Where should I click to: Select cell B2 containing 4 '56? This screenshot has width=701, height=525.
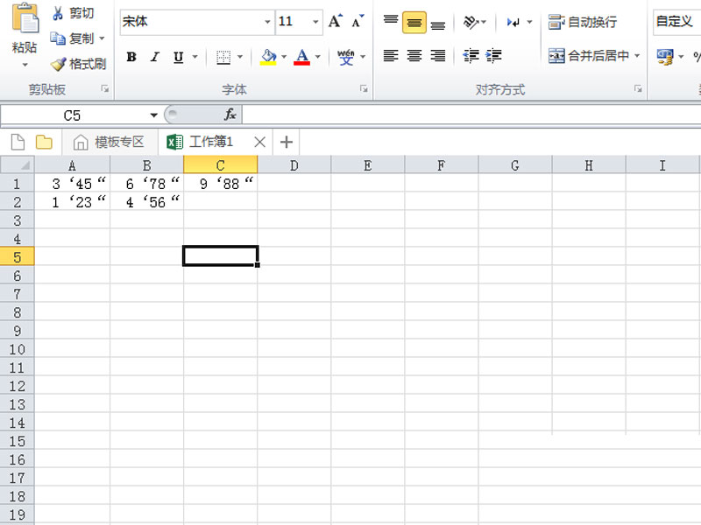tap(146, 202)
